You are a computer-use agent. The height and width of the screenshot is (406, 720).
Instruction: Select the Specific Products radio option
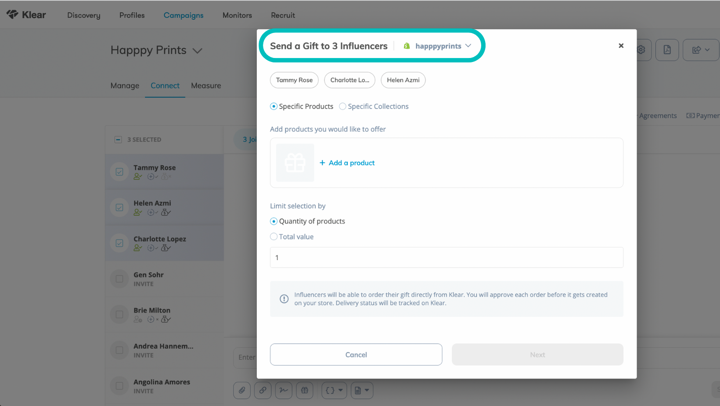[274, 106]
